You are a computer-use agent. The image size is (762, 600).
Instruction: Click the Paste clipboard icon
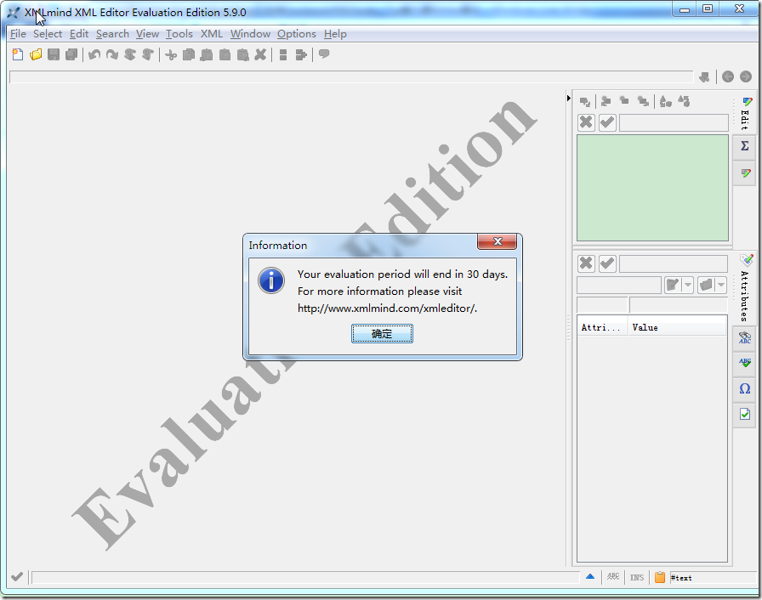(x=225, y=55)
